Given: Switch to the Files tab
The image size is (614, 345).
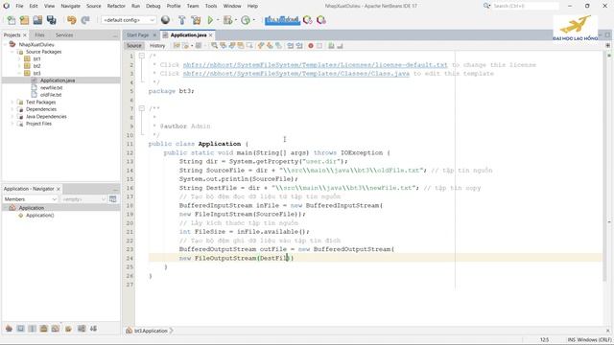Looking at the screenshot, I should click(x=39, y=34).
